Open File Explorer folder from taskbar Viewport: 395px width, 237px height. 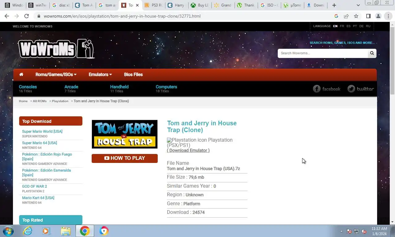[x=66, y=231]
